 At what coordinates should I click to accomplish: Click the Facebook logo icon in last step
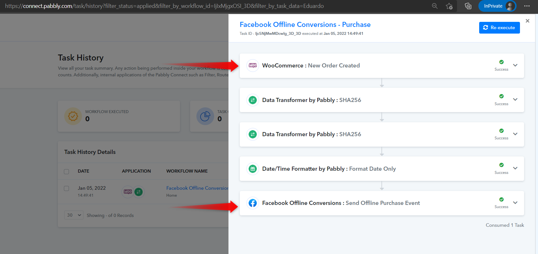click(253, 203)
